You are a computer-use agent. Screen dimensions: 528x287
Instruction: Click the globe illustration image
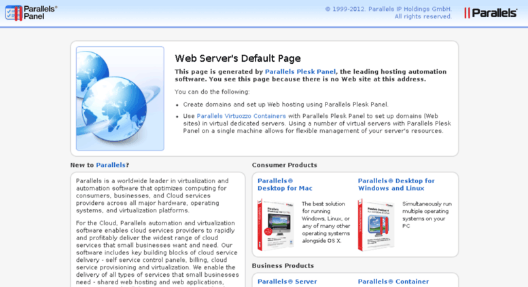point(120,98)
